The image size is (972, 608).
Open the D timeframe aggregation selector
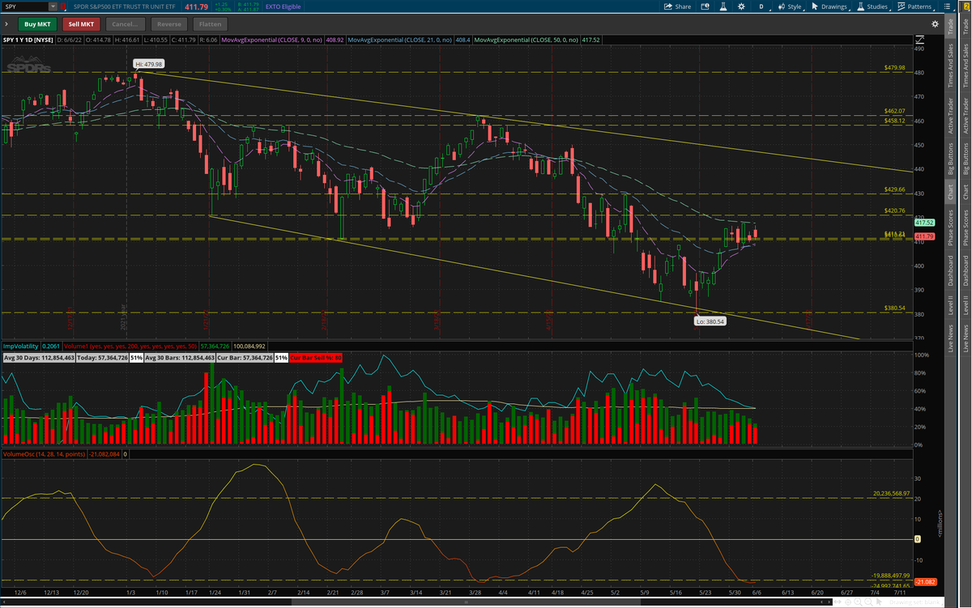tap(761, 6)
